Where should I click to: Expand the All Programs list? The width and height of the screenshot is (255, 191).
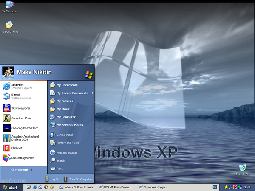click(22, 169)
